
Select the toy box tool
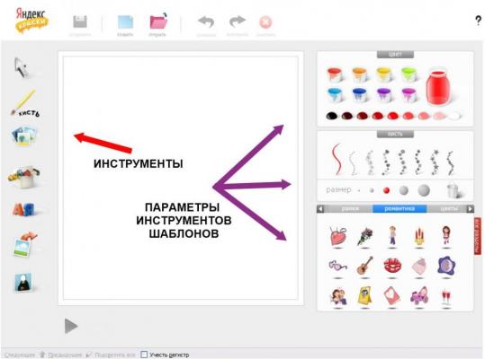click(24, 178)
